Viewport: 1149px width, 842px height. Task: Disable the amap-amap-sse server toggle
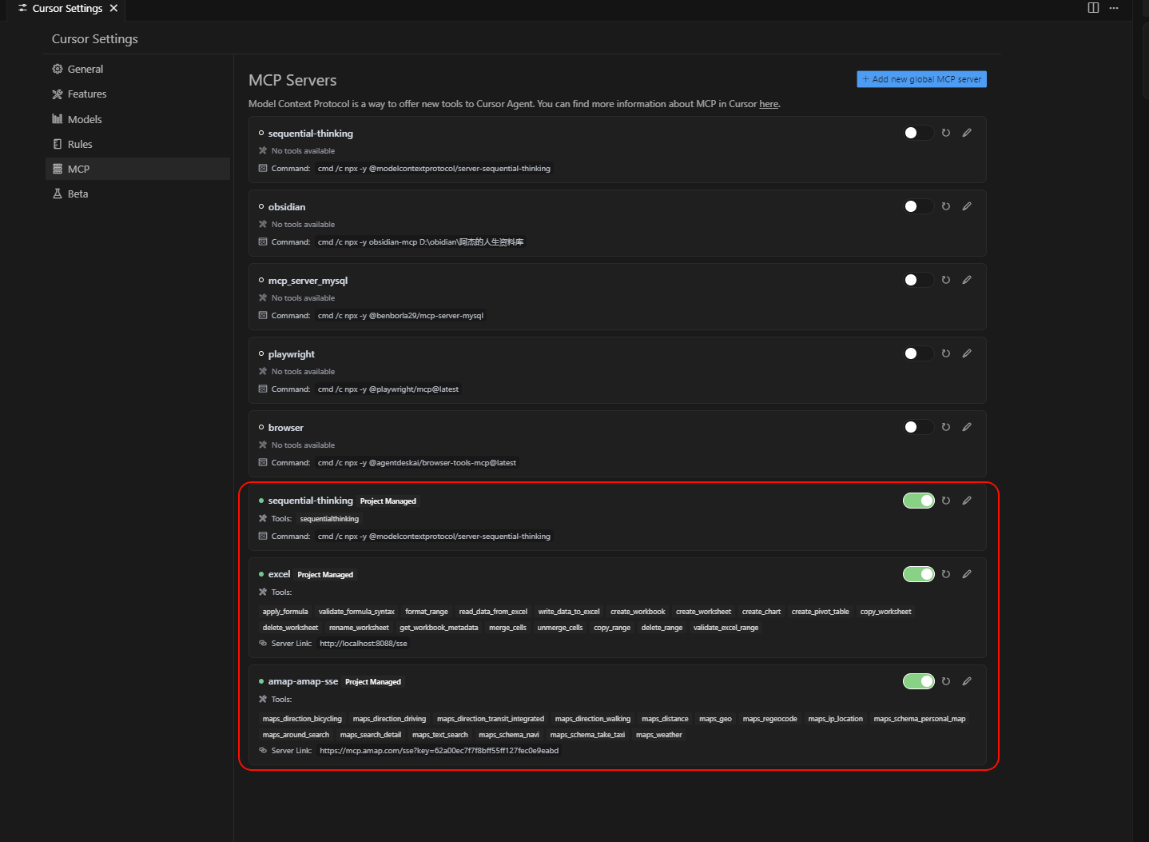click(918, 681)
